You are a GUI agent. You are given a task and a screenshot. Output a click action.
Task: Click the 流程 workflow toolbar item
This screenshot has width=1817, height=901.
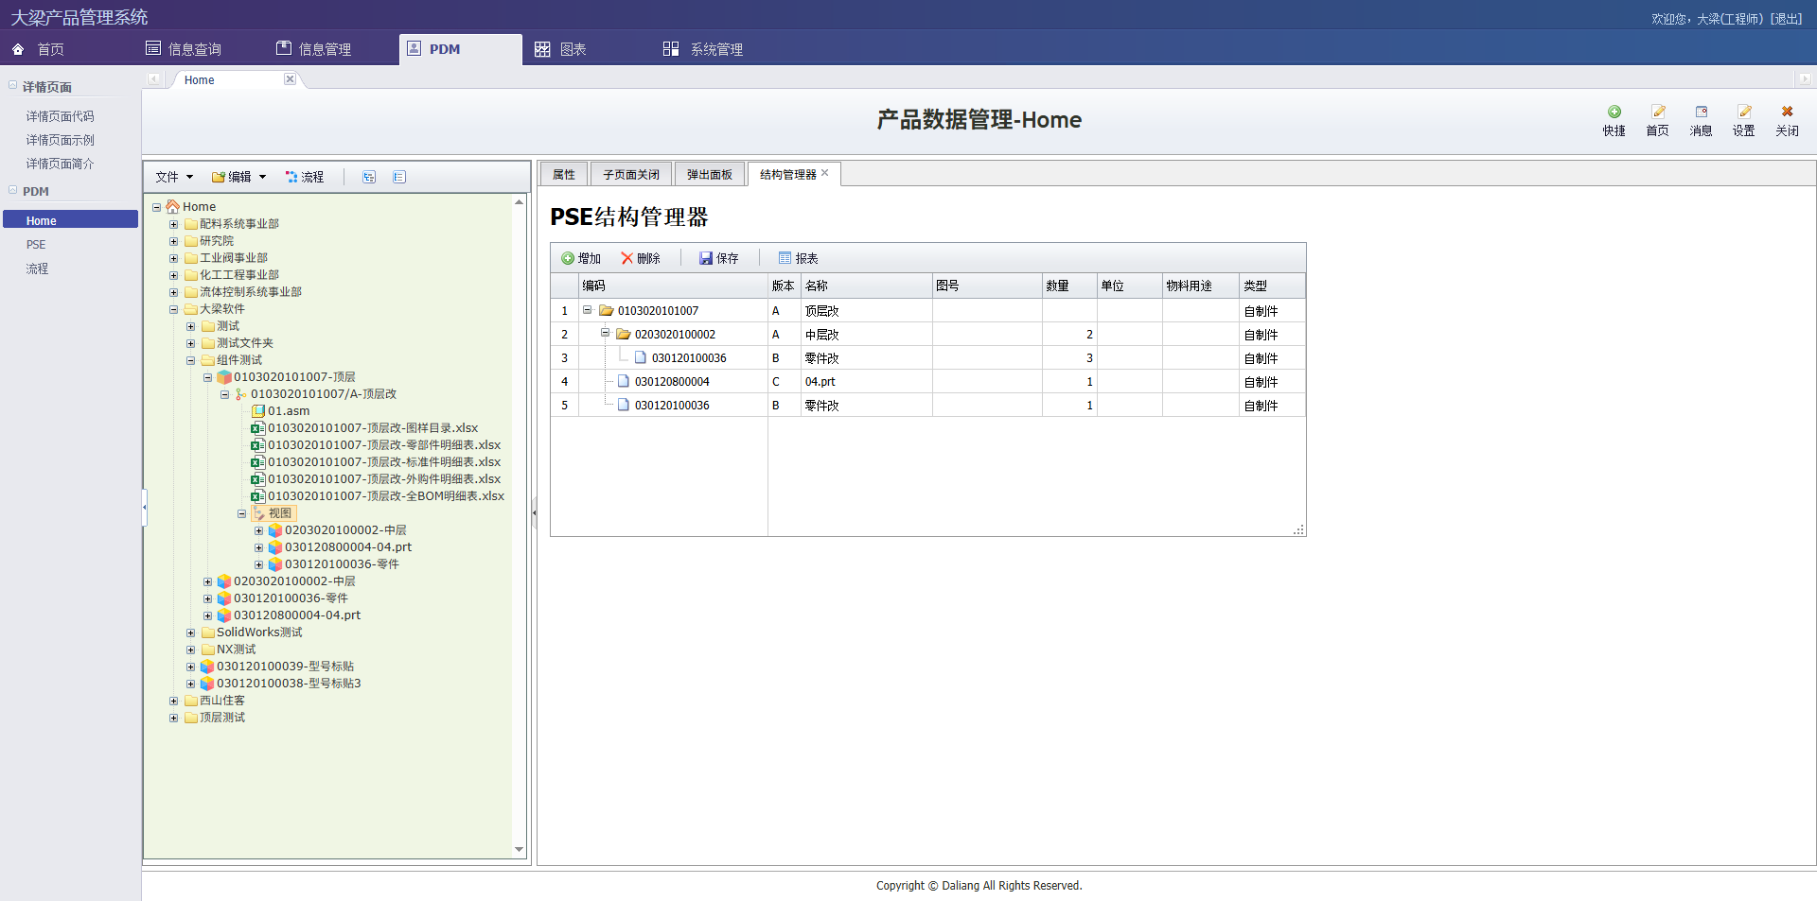pos(305,177)
